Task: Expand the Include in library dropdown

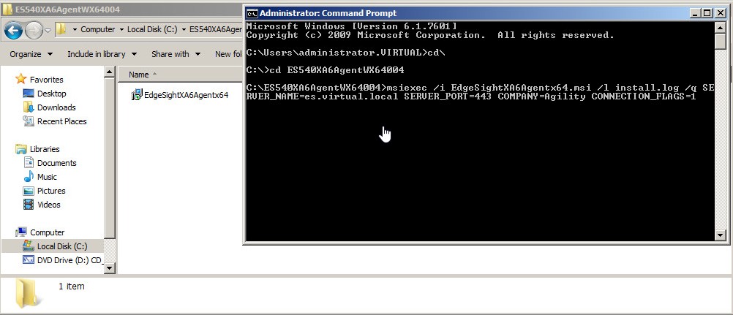Action: [x=101, y=54]
